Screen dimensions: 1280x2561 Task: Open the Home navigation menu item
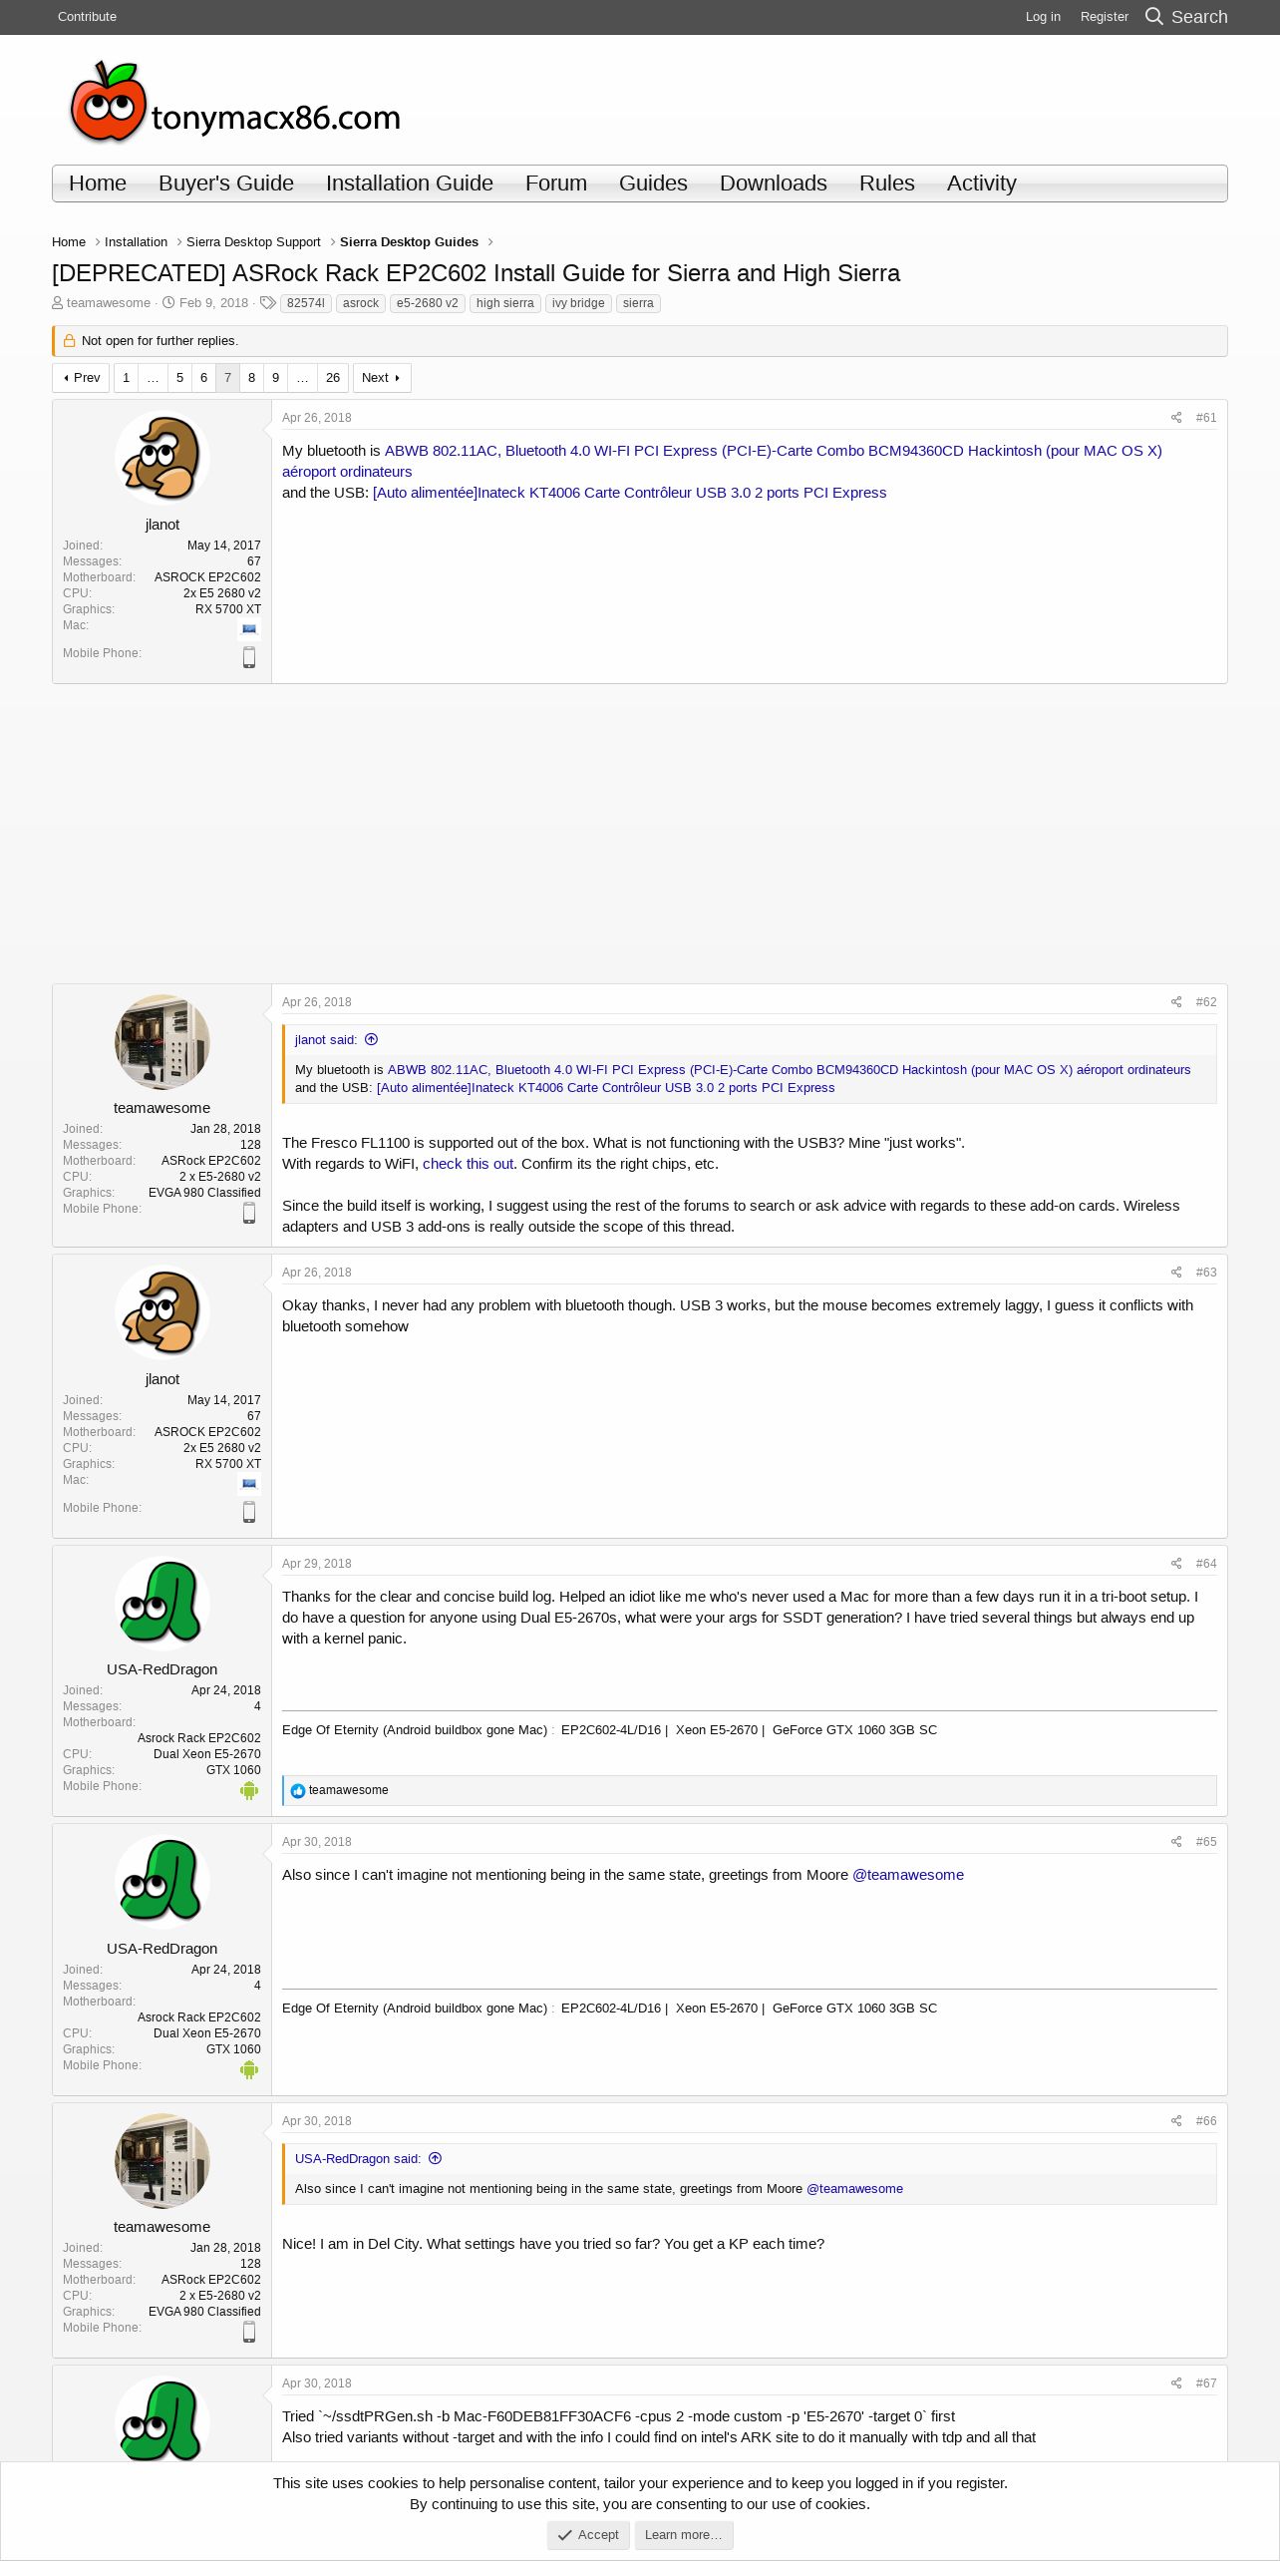coord(98,183)
